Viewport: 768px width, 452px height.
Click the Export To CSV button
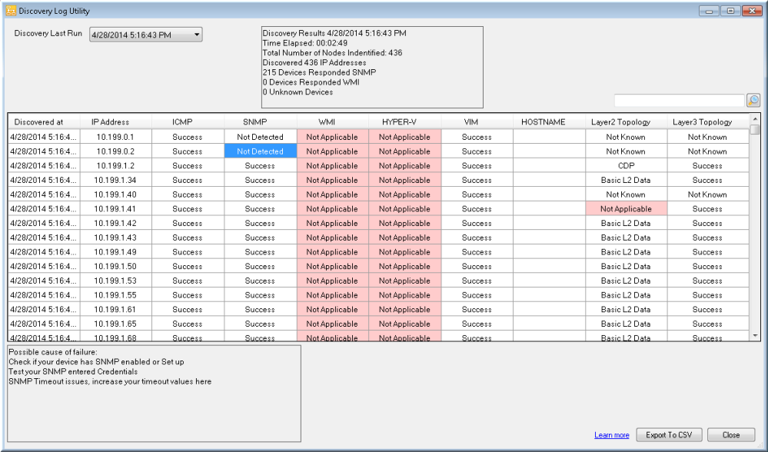click(669, 435)
